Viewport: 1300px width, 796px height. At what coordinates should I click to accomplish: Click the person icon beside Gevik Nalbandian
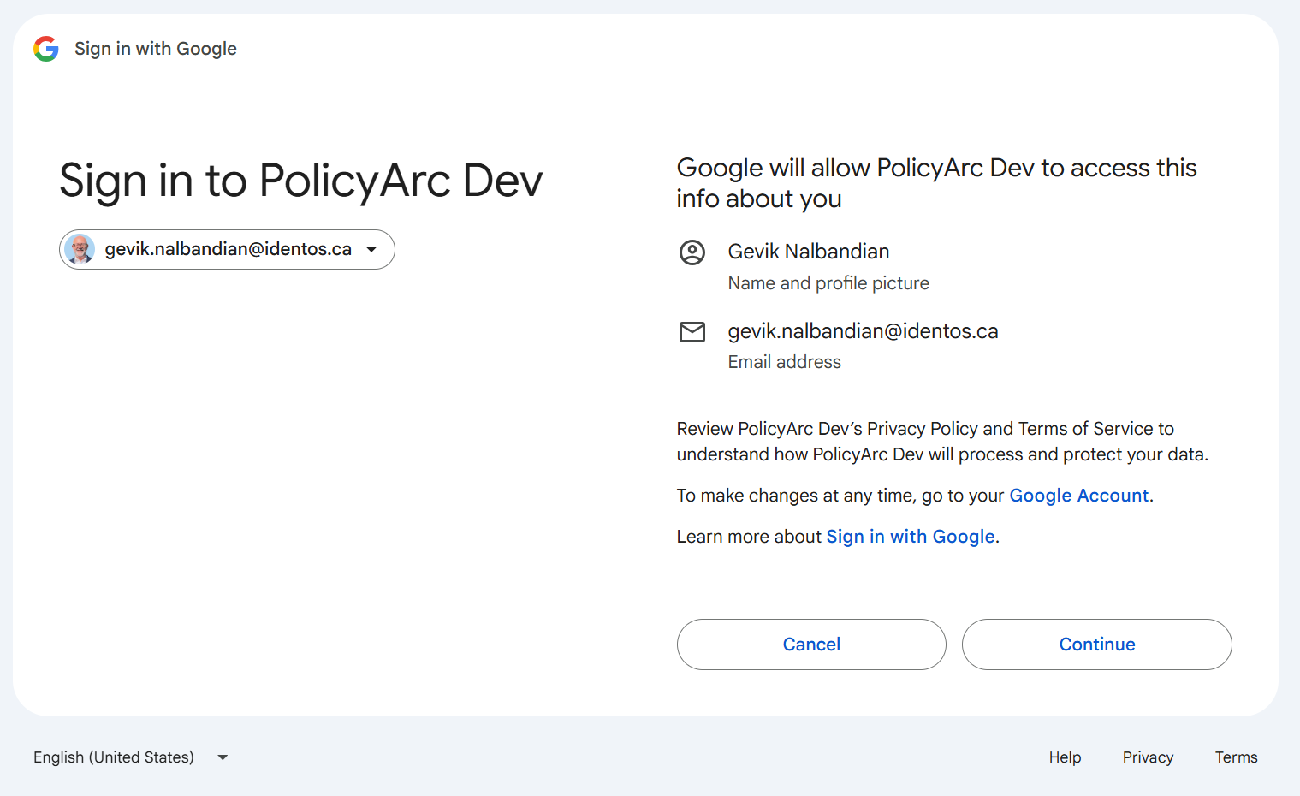(692, 252)
